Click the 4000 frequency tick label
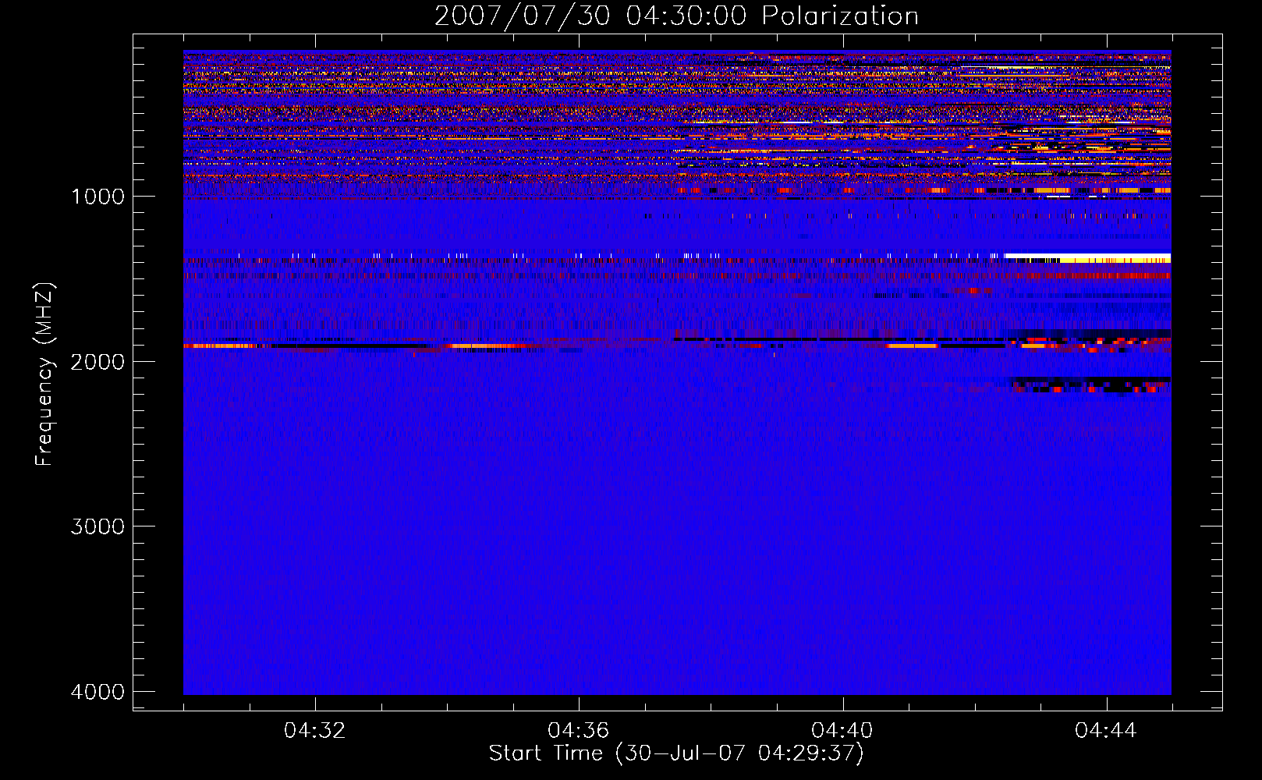 [x=97, y=692]
